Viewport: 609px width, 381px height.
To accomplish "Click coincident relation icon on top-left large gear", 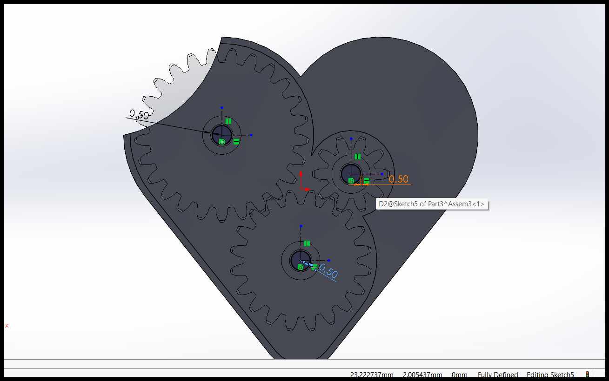I will pos(222,141).
